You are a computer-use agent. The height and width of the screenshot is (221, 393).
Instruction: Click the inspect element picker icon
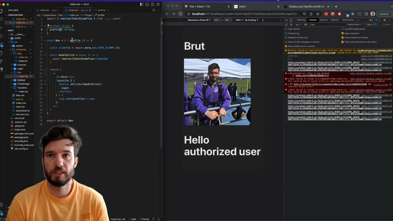[287, 20]
